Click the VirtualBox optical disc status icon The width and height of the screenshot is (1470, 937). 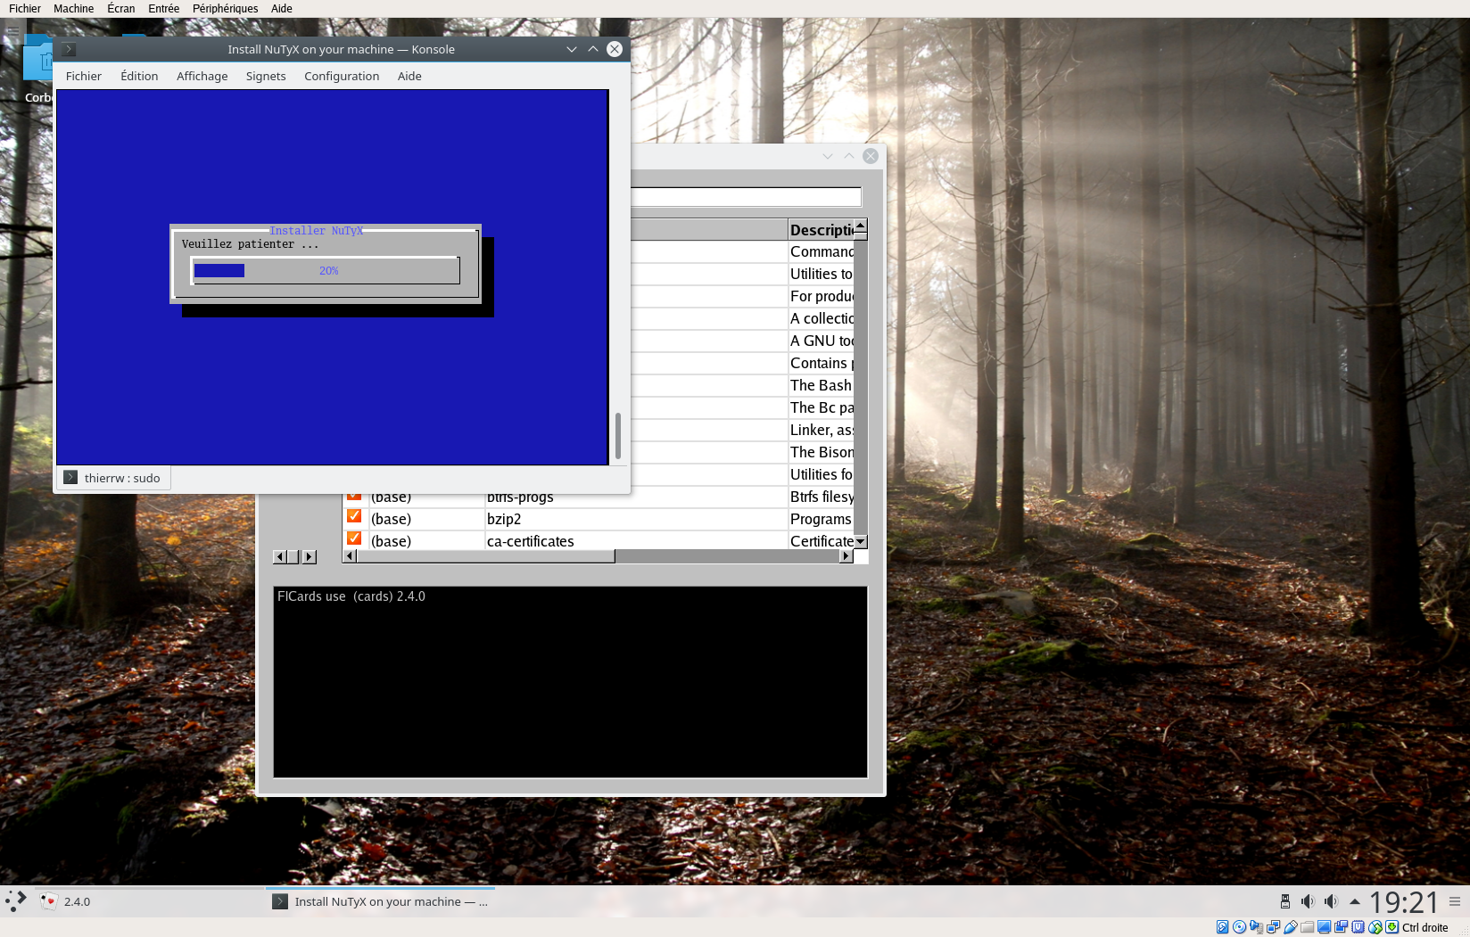1239,927
